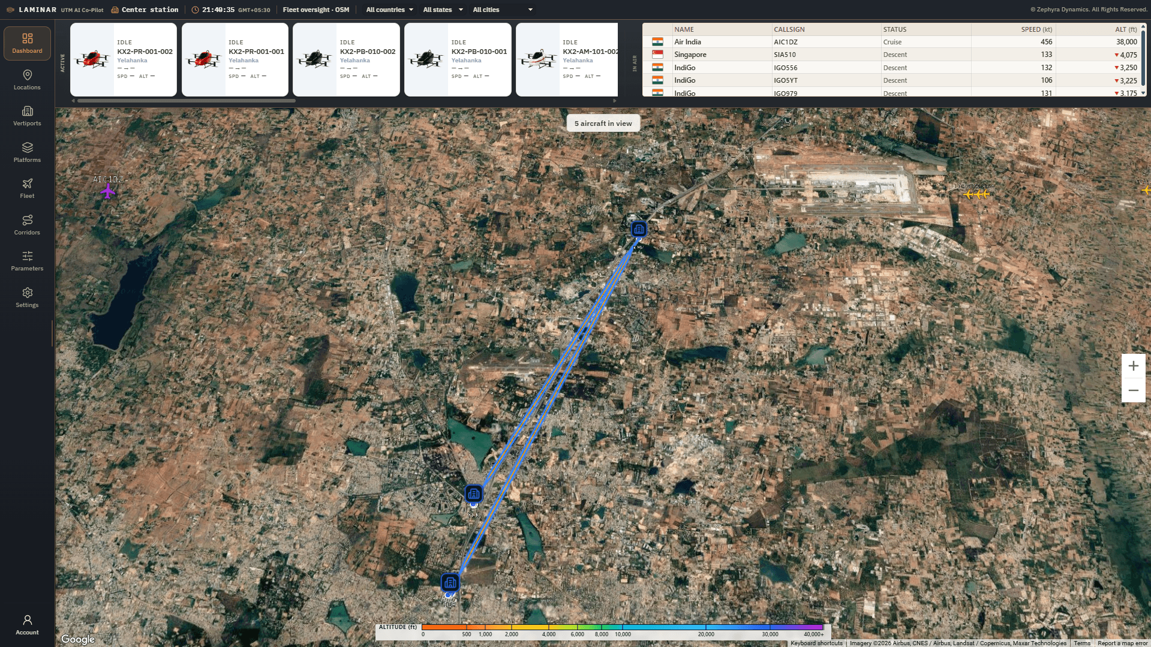This screenshot has height=647, width=1151.
Task: Click the clock icon beside the time
Action: (x=195, y=10)
